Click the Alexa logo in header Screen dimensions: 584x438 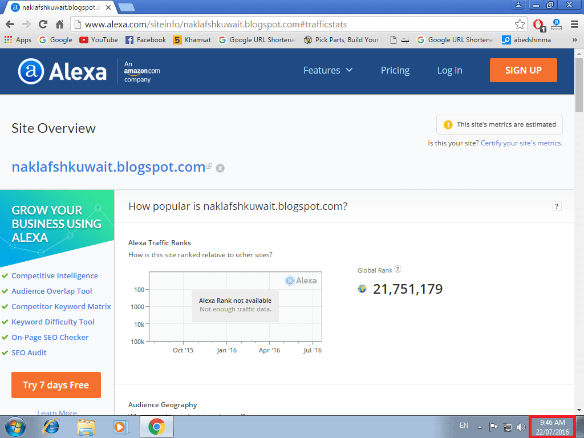tap(62, 71)
